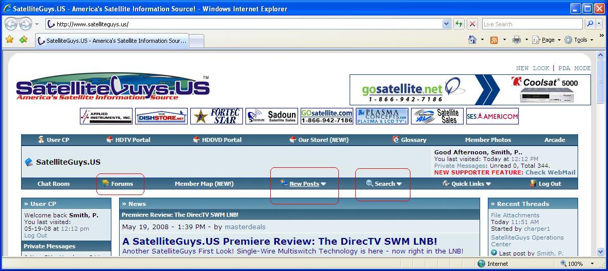Click the green Refresh button
Viewport: 608px width, 271px height.
459,24
